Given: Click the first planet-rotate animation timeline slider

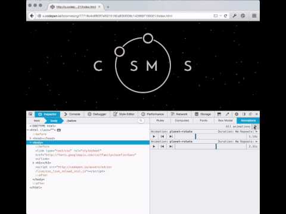Looking at the screenshot, I should point(210,136).
